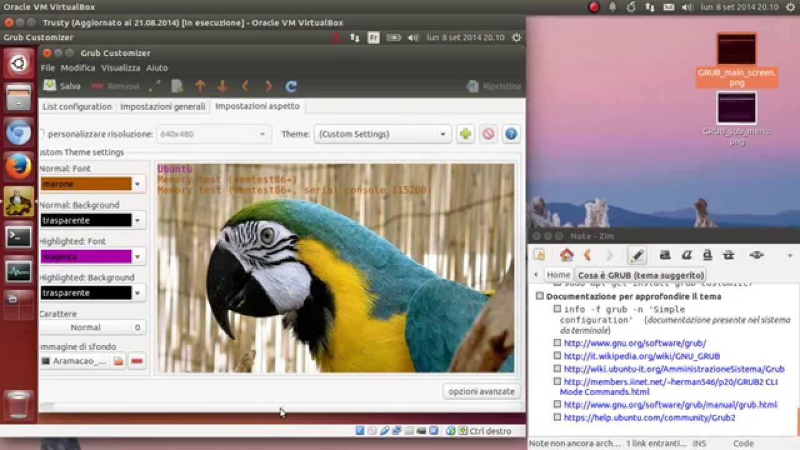Click the red minus remove background image icon
800x450 pixels.
click(x=137, y=361)
